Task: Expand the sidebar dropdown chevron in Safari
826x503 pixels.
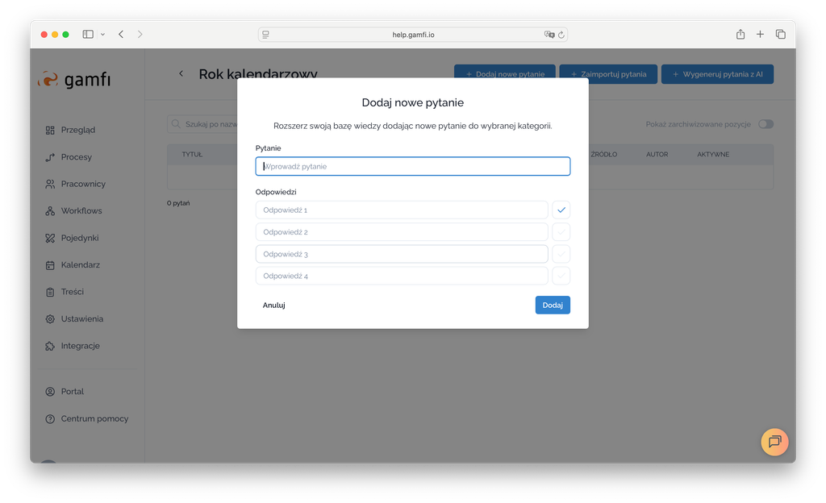Action: coord(102,35)
